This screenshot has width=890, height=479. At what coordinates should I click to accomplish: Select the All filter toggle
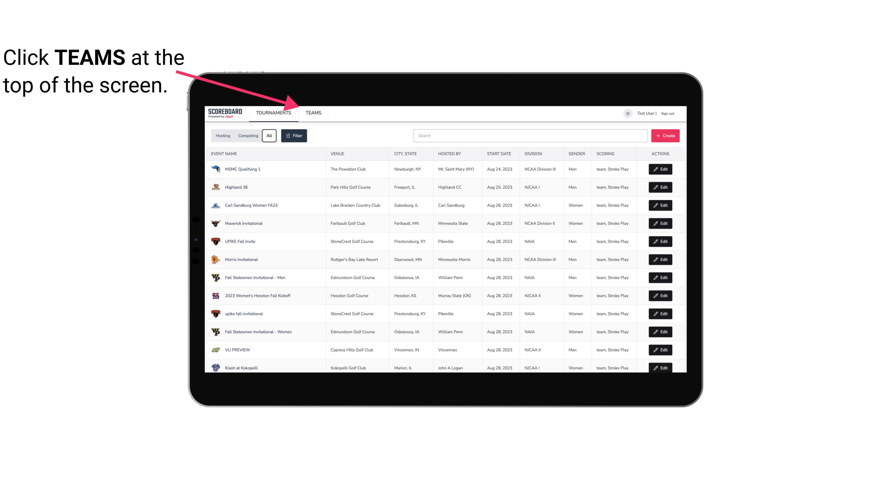(x=269, y=136)
